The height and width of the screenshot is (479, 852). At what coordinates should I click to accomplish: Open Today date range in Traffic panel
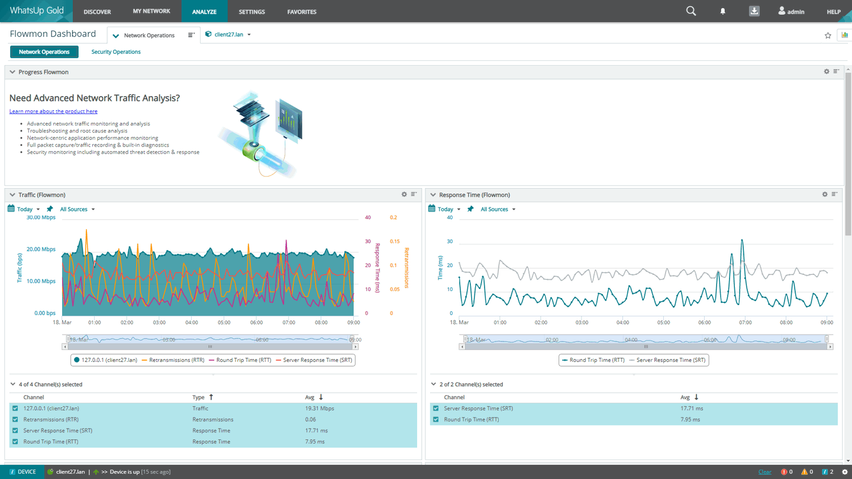28,209
